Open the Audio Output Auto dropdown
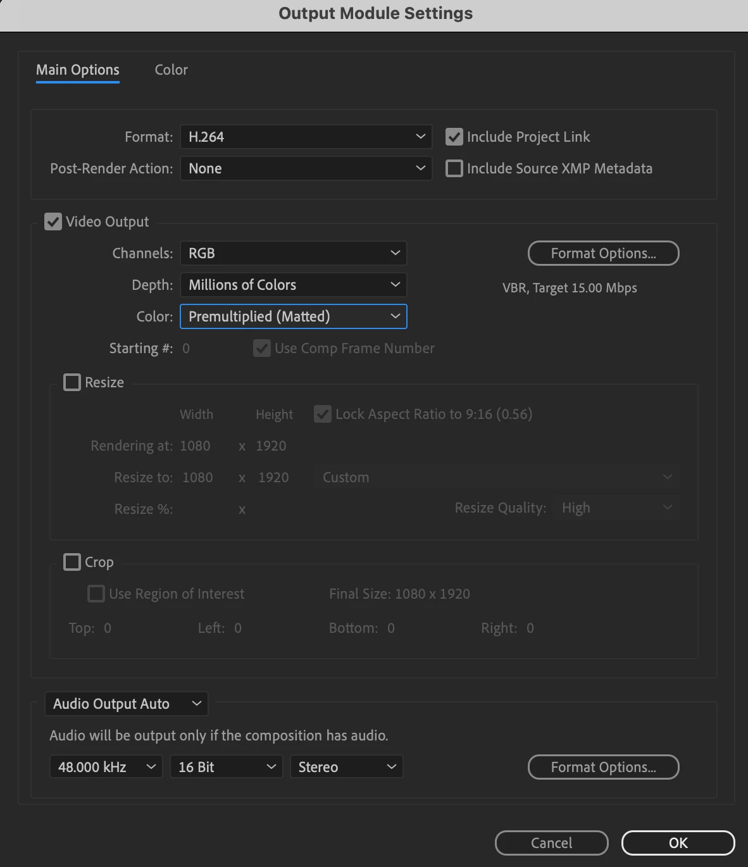The image size is (748, 867). click(127, 704)
